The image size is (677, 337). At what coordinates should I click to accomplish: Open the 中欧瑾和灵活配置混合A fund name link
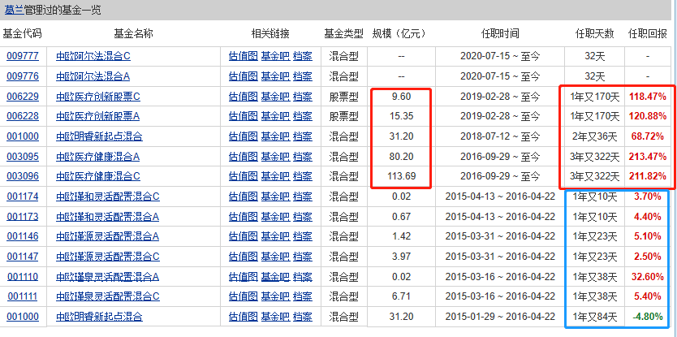point(107,217)
